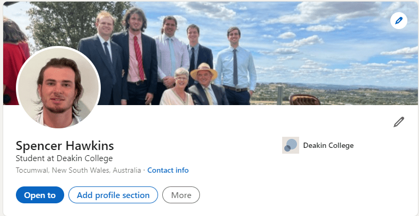Click the cloudy sky in the cover photo
Image resolution: width=419 pixels, height=216 pixels.
point(329,32)
